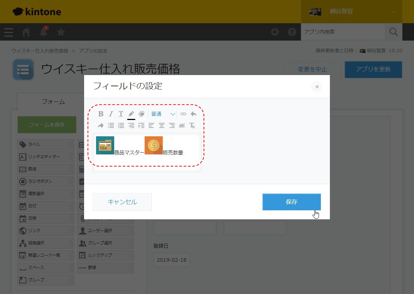Click the kintone logo
This screenshot has height=294, width=414.
click(x=37, y=12)
